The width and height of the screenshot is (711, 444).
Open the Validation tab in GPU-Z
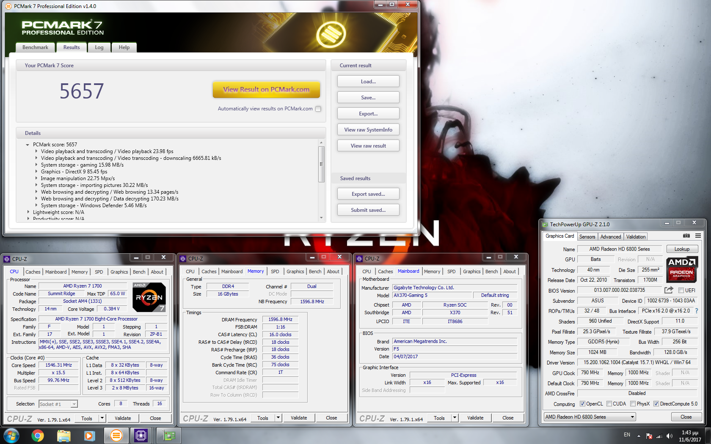pyautogui.click(x=636, y=237)
